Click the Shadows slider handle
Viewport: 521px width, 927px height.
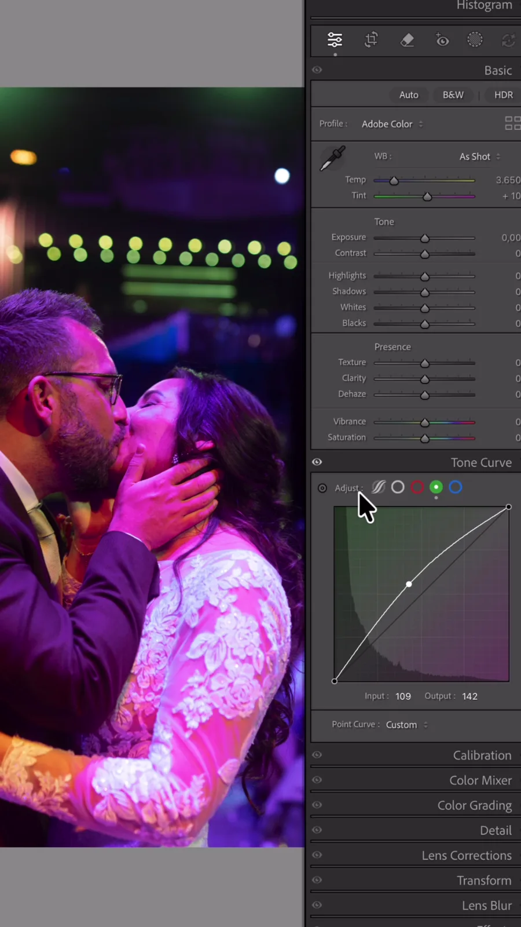pyautogui.click(x=425, y=292)
